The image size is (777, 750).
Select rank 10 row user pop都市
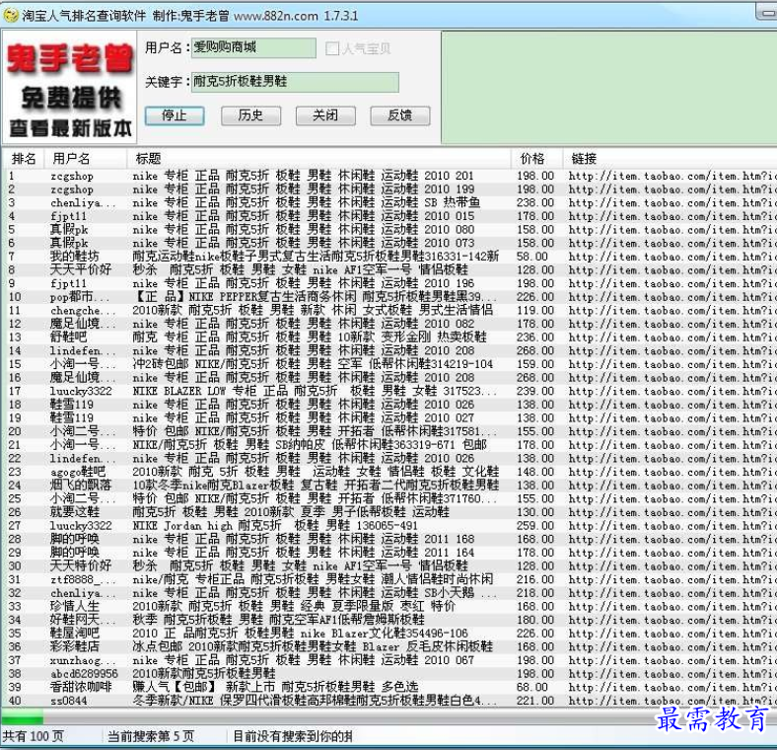(388, 297)
